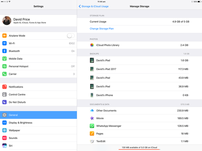The image size is (202, 151).
Task: Tap the Other Documents cloud icon
Action: [x=92, y=110]
